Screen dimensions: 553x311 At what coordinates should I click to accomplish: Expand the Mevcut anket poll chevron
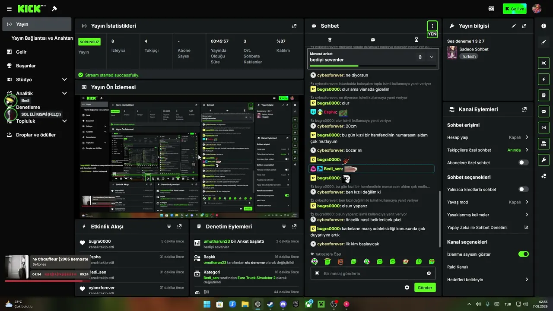click(432, 57)
